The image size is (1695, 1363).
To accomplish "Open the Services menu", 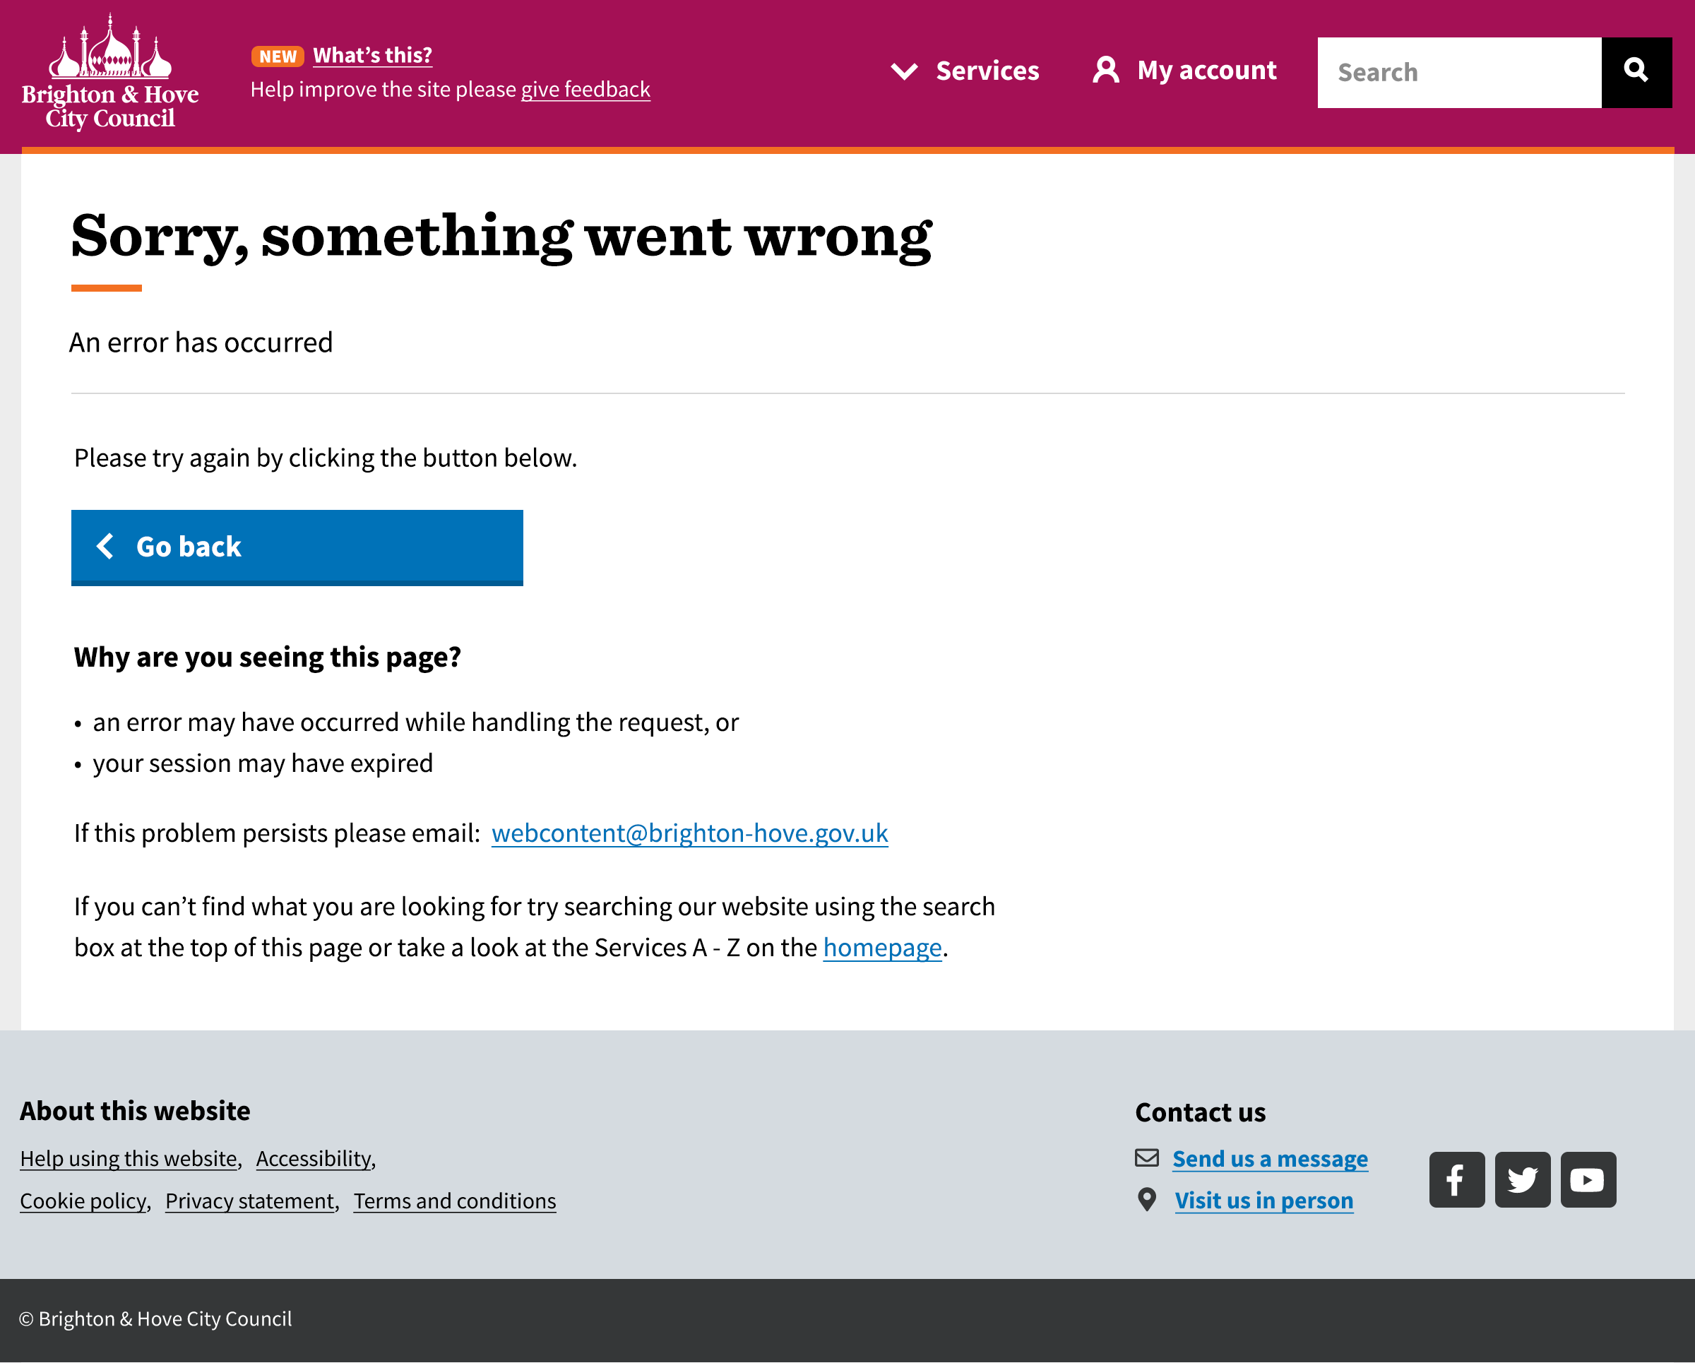I will coord(987,71).
